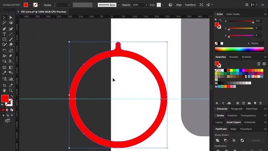Toggle the None fill mode button
Screen dimensions: 268x151
pyautogui.click(x=12, y=110)
